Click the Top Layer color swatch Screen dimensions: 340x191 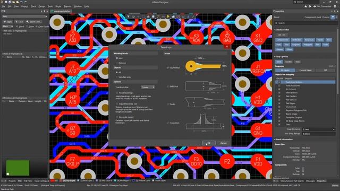click(61, 180)
